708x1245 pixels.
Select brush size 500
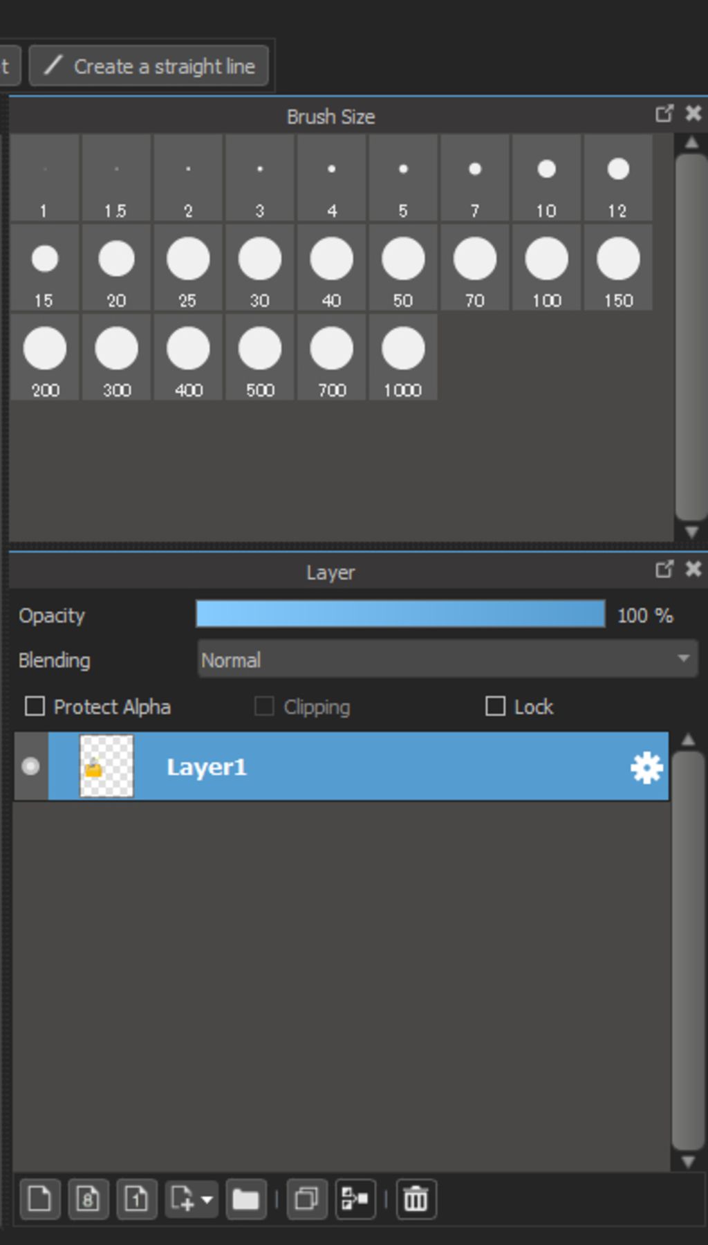coord(260,357)
